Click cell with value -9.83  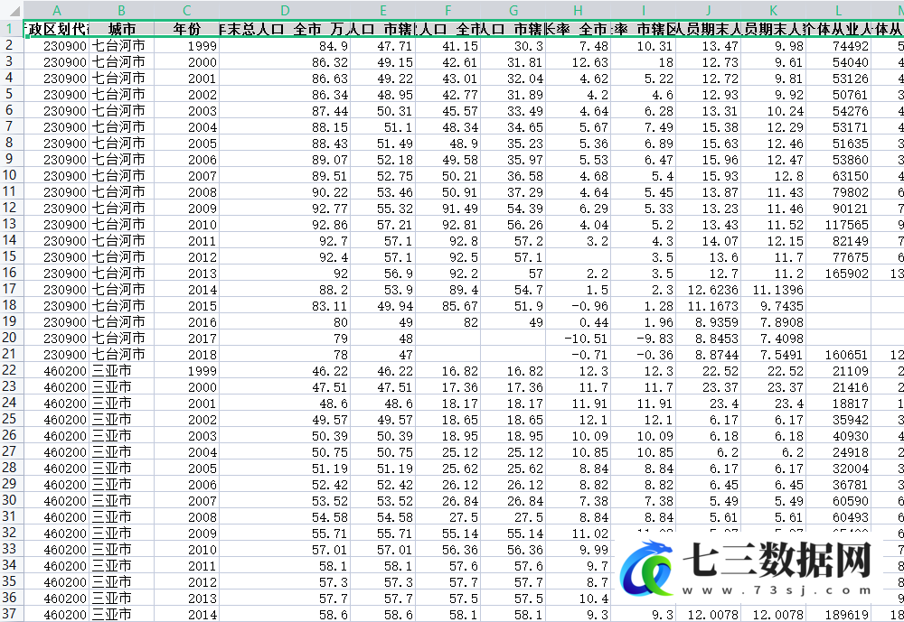(644, 339)
